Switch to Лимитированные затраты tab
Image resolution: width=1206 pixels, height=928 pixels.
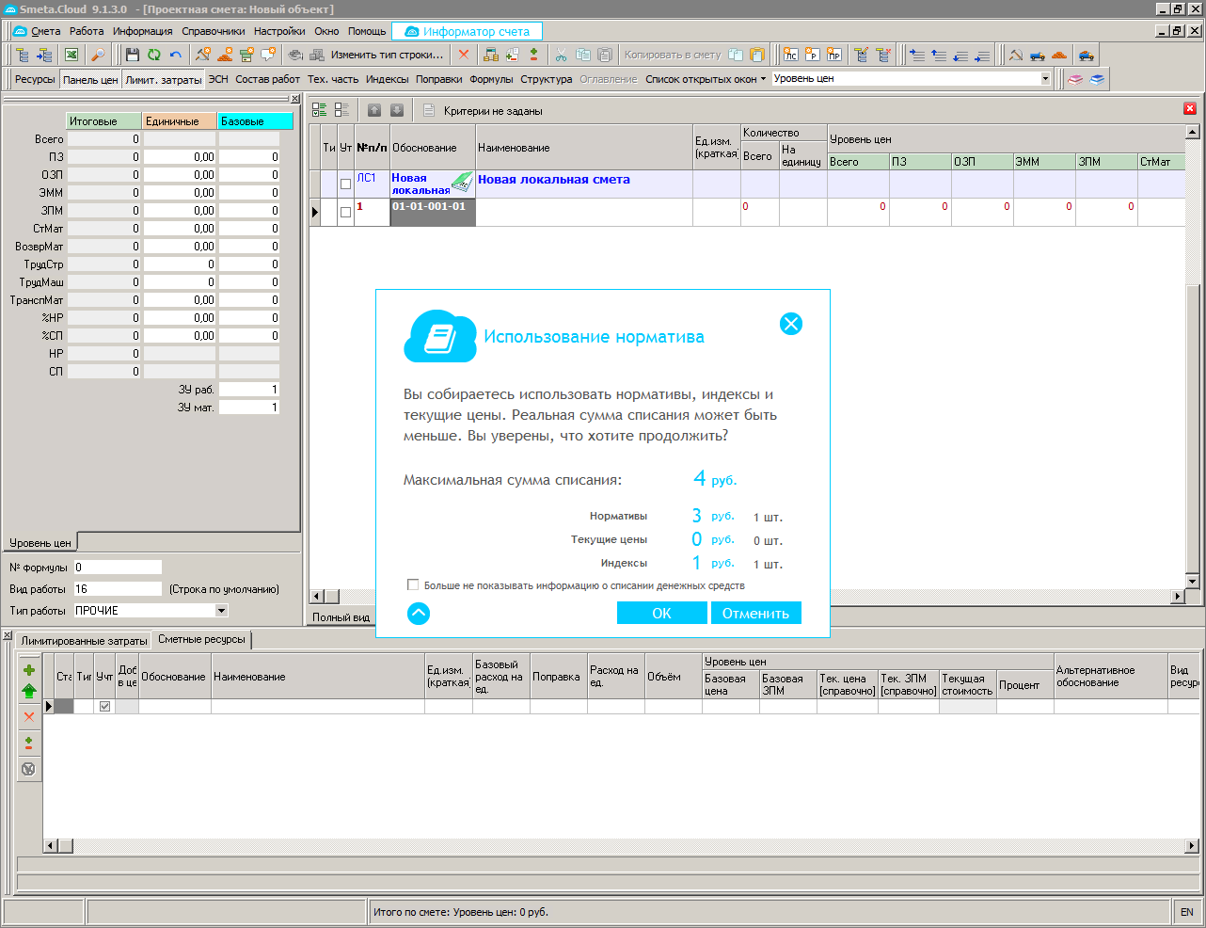(84, 640)
